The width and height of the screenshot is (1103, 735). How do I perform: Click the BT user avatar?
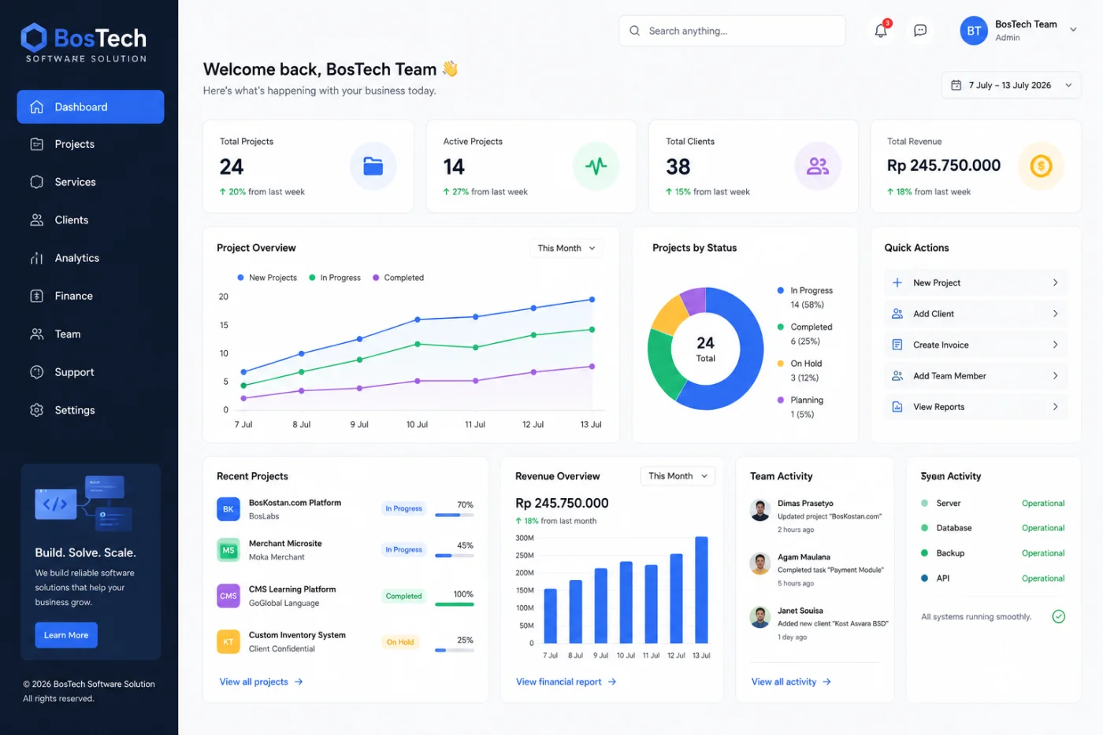(x=974, y=31)
